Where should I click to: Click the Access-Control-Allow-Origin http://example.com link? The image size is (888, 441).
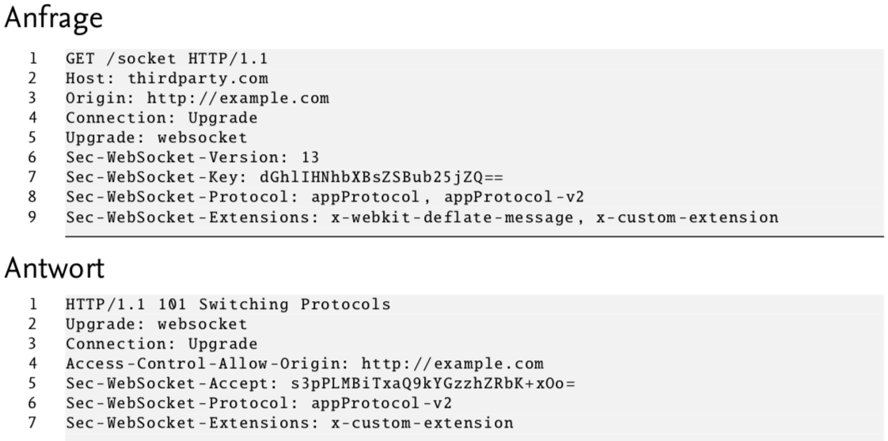tap(452, 364)
